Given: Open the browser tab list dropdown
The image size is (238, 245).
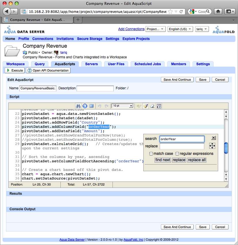Looking at the screenshot, I should click(233, 20).
